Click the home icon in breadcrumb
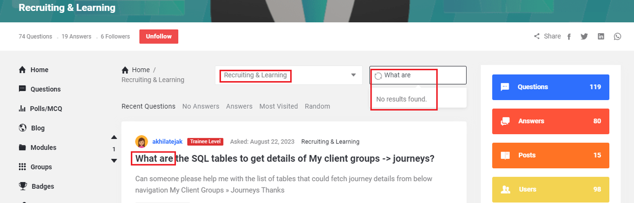 [x=125, y=70]
